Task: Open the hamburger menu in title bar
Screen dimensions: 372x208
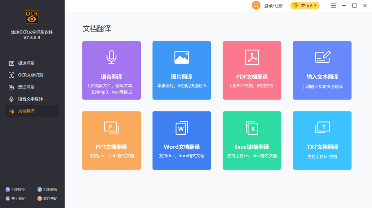Action: pyautogui.click(x=333, y=6)
